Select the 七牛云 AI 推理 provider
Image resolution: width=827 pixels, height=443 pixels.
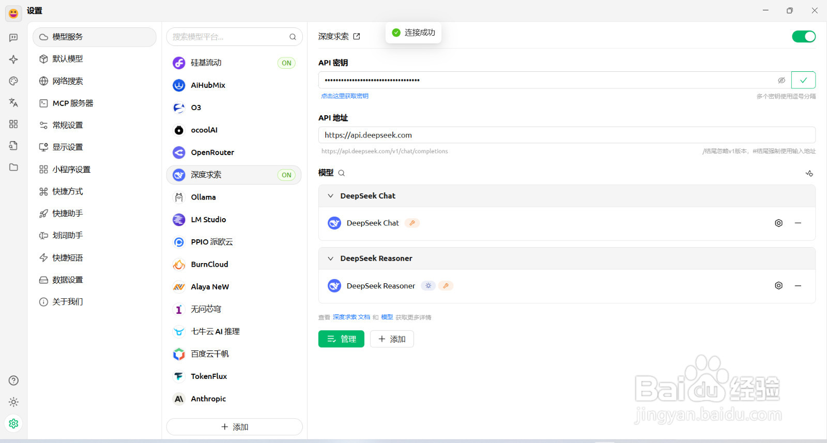coord(234,331)
